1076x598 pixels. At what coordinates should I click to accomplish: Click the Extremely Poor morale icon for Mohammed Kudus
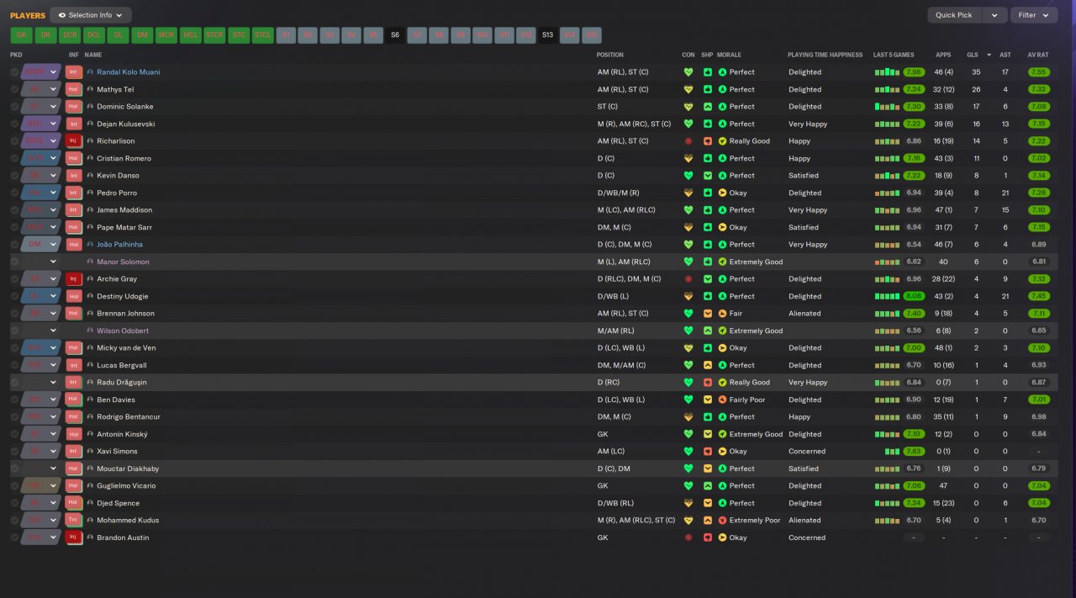point(722,521)
